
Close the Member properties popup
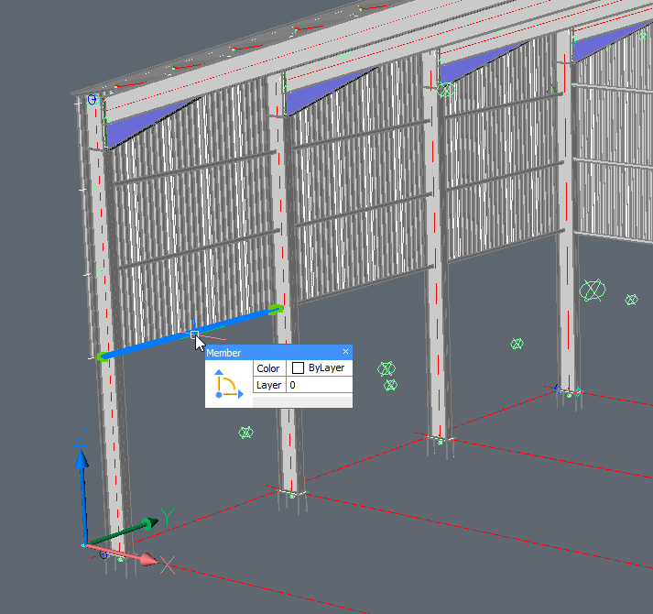pos(345,352)
